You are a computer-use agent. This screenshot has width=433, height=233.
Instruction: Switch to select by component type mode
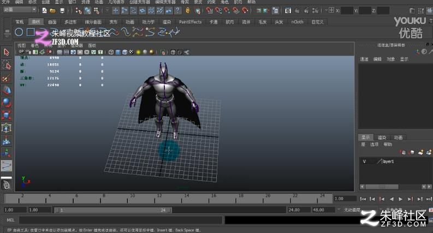tap(97, 10)
